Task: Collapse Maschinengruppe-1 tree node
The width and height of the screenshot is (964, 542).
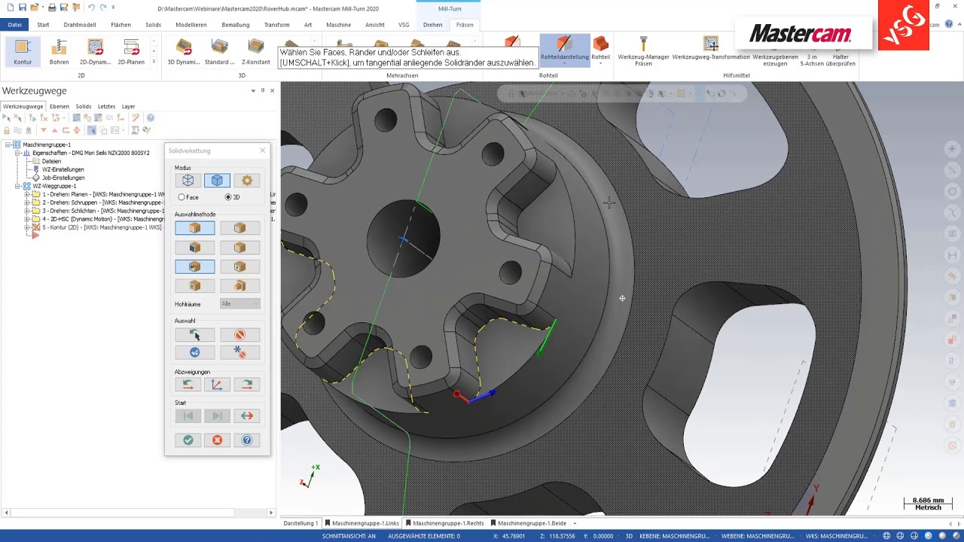Action: pyautogui.click(x=8, y=145)
